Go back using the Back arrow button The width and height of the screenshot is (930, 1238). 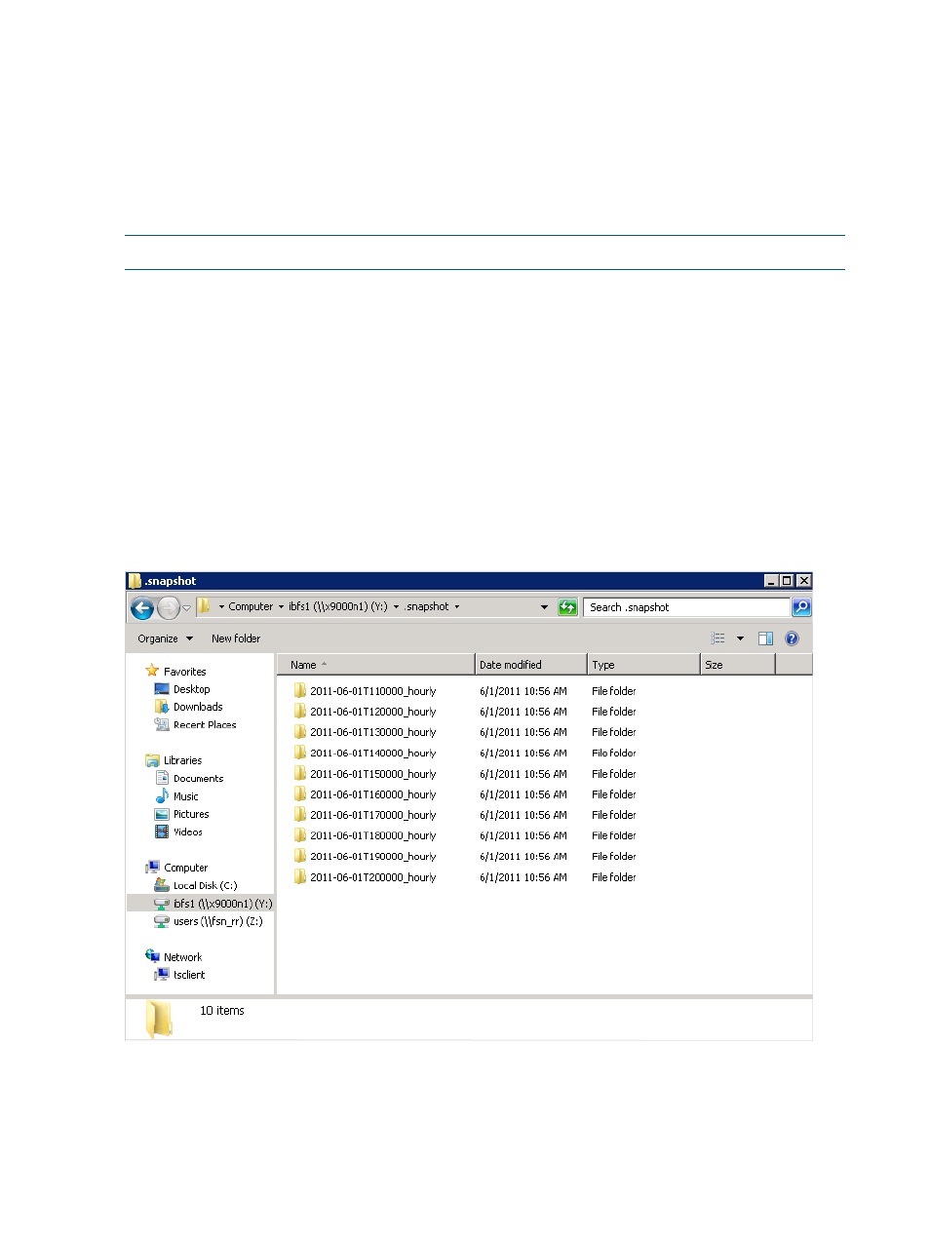tap(142, 608)
